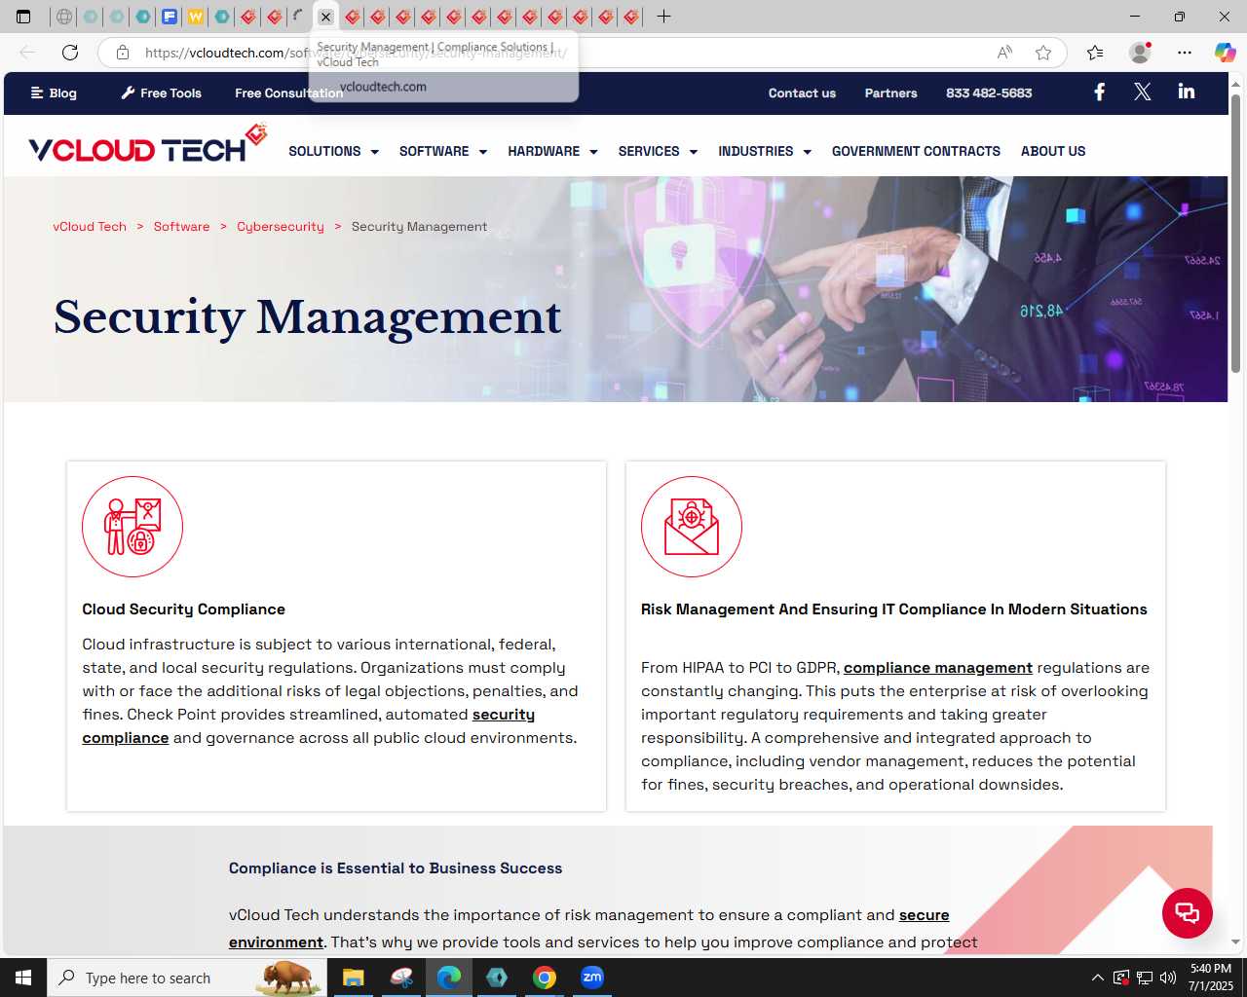Image resolution: width=1247 pixels, height=997 pixels.
Task: Click the 'Security Management' page title
Action: pyautogui.click(x=307, y=317)
